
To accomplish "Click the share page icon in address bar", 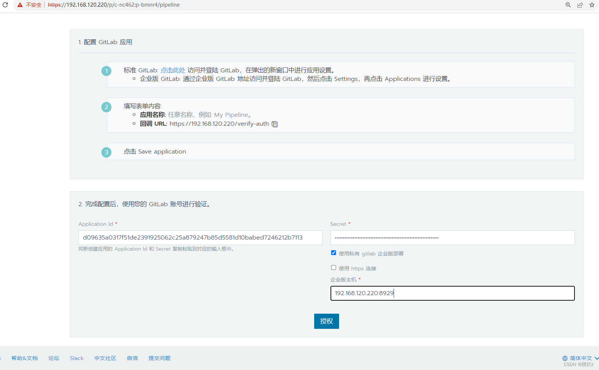I will pyautogui.click(x=580, y=5).
